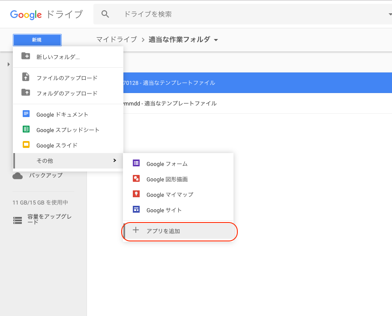This screenshot has height=316, width=392.
Task: Click the file upload icon
Action: pos(26,77)
